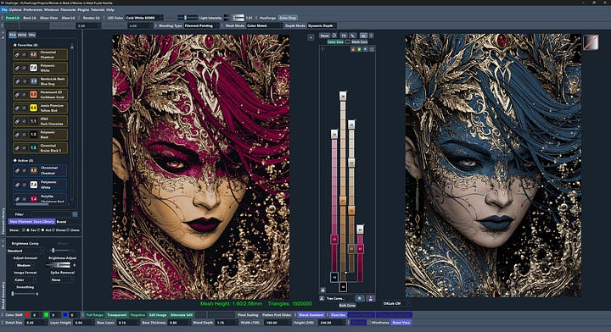Click the Blend Assistant button

311,315
